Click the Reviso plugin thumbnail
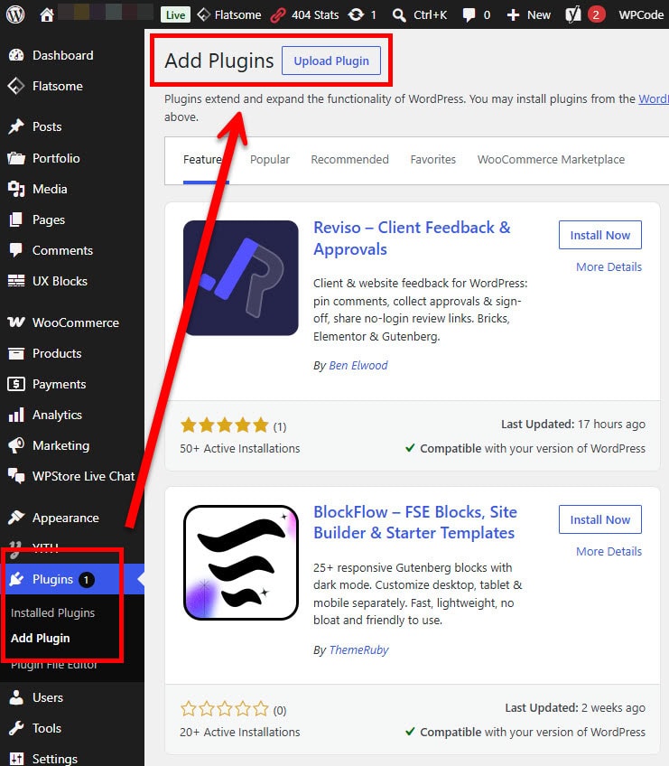The height and width of the screenshot is (766, 669). 241,278
